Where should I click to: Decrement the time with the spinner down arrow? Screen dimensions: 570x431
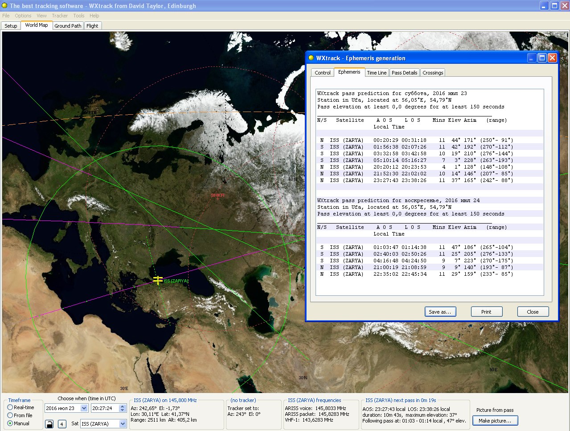point(123,410)
